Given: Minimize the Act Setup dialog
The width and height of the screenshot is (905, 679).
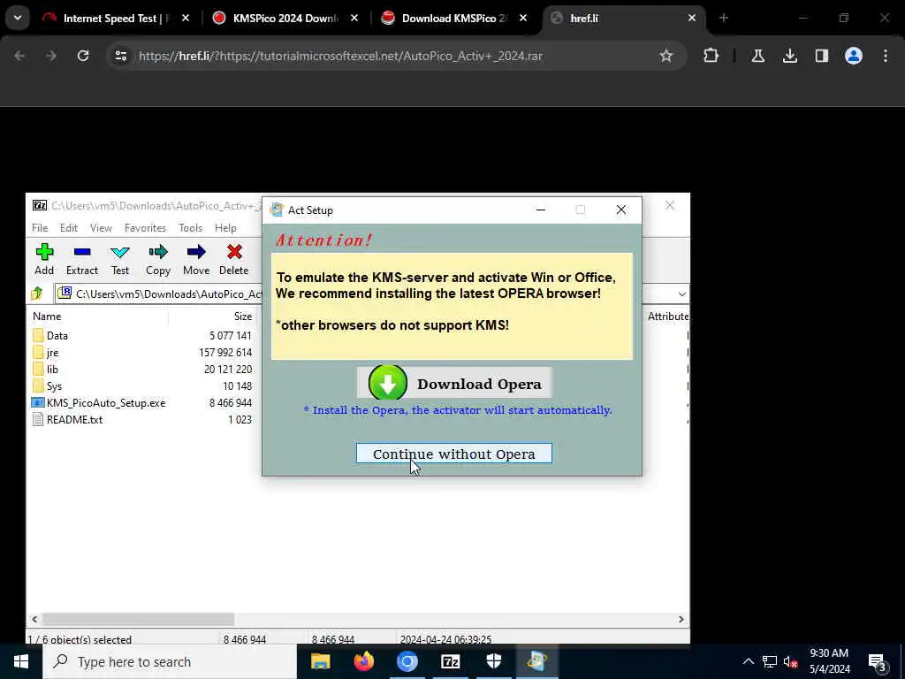Looking at the screenshot, I should tap(540, 210).
